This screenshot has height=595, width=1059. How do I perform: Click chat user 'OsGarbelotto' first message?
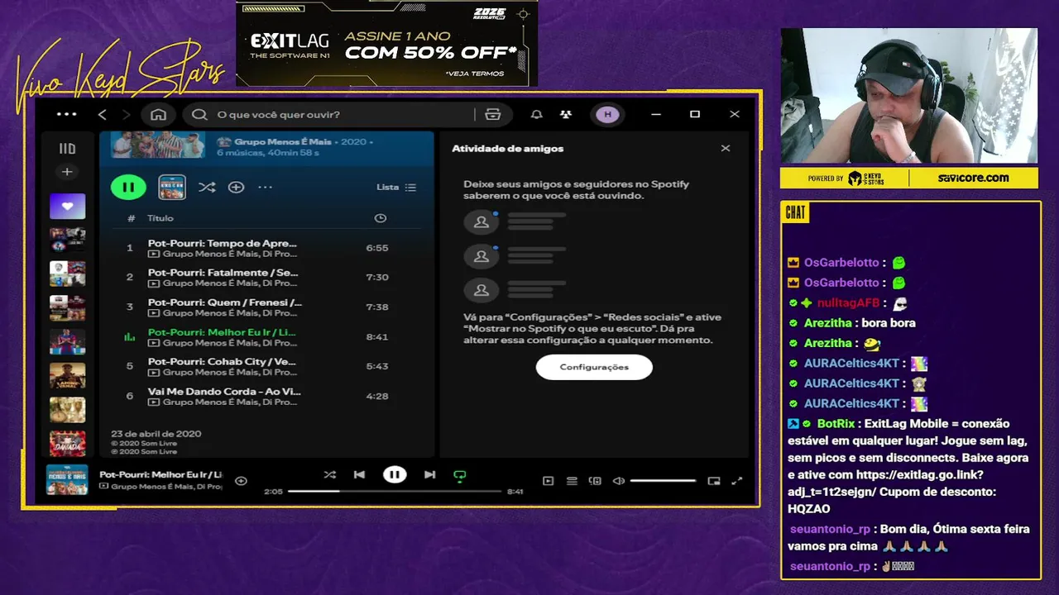pos(841,263)
